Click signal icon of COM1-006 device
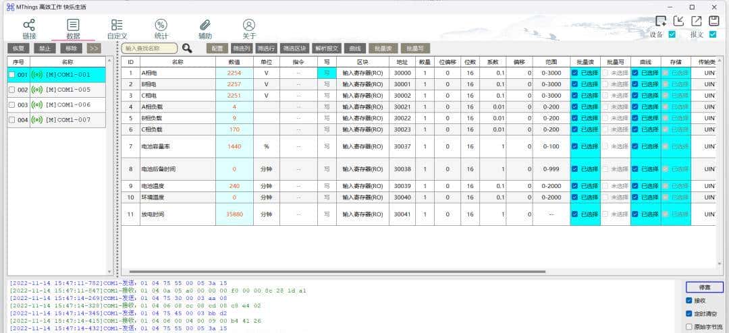 [36, 104]
